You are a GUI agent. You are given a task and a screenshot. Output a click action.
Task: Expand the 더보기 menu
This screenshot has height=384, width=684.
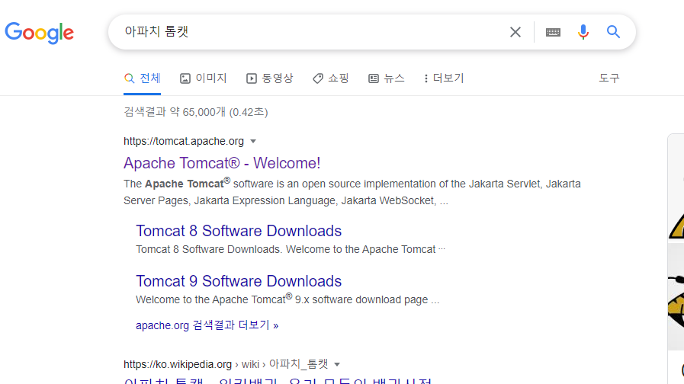(444, 78)
